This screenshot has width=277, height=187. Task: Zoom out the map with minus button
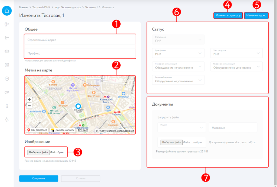coord(29,106)
